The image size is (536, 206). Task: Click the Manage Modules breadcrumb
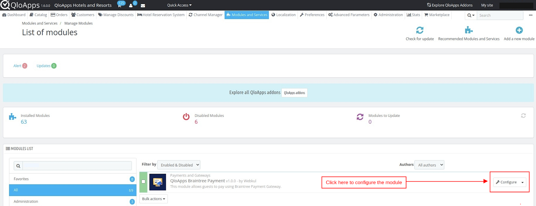pos(78,23)
